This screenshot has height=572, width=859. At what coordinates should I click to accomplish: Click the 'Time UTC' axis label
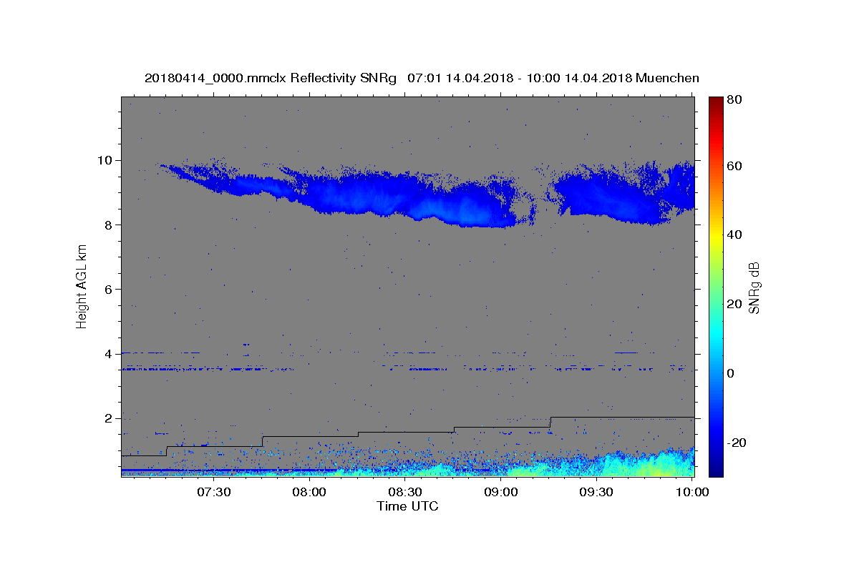pyautogui.click(x=407, y=506)
